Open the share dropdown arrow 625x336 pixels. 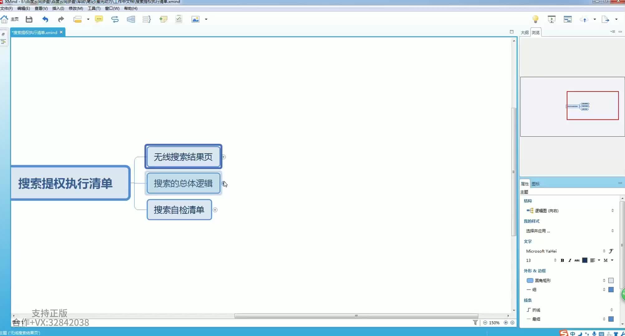(x=595, y=19)
